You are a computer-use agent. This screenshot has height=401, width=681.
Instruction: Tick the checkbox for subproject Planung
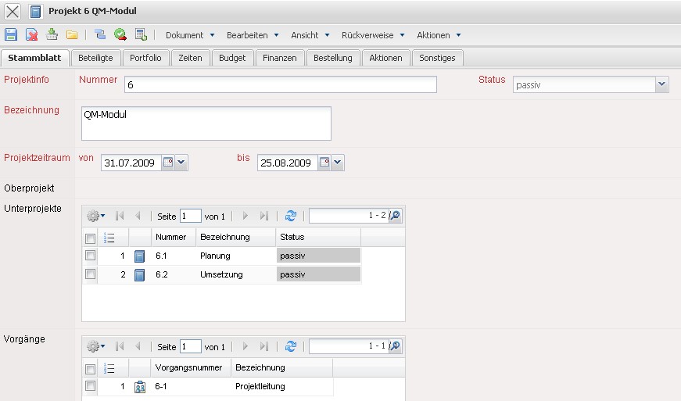[x=91, y=256]
